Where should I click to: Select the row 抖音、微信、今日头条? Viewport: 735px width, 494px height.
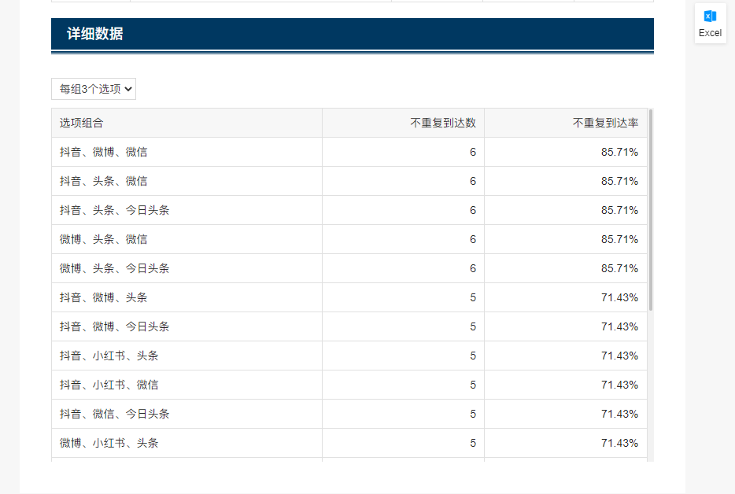pyautogui.click(x=349, y=414)
